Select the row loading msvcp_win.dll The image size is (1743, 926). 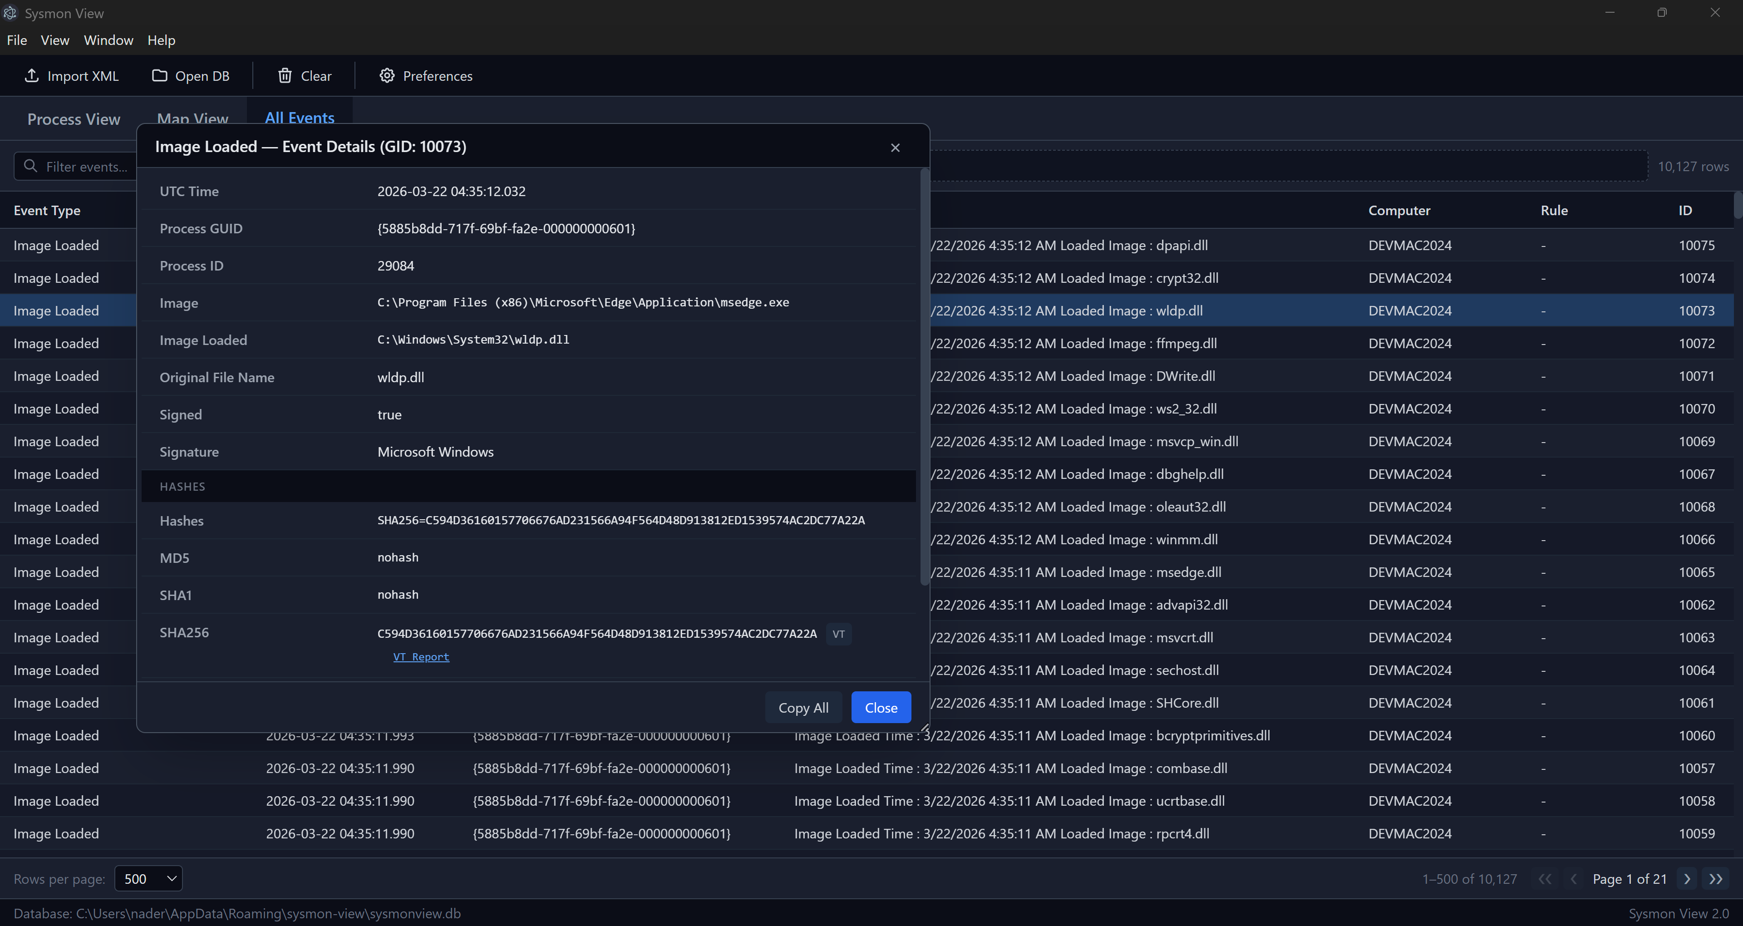[867, 441]
